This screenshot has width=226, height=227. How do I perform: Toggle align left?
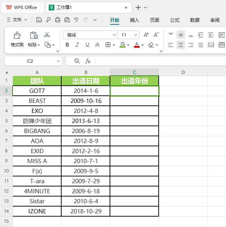click(x=171, y=45)
